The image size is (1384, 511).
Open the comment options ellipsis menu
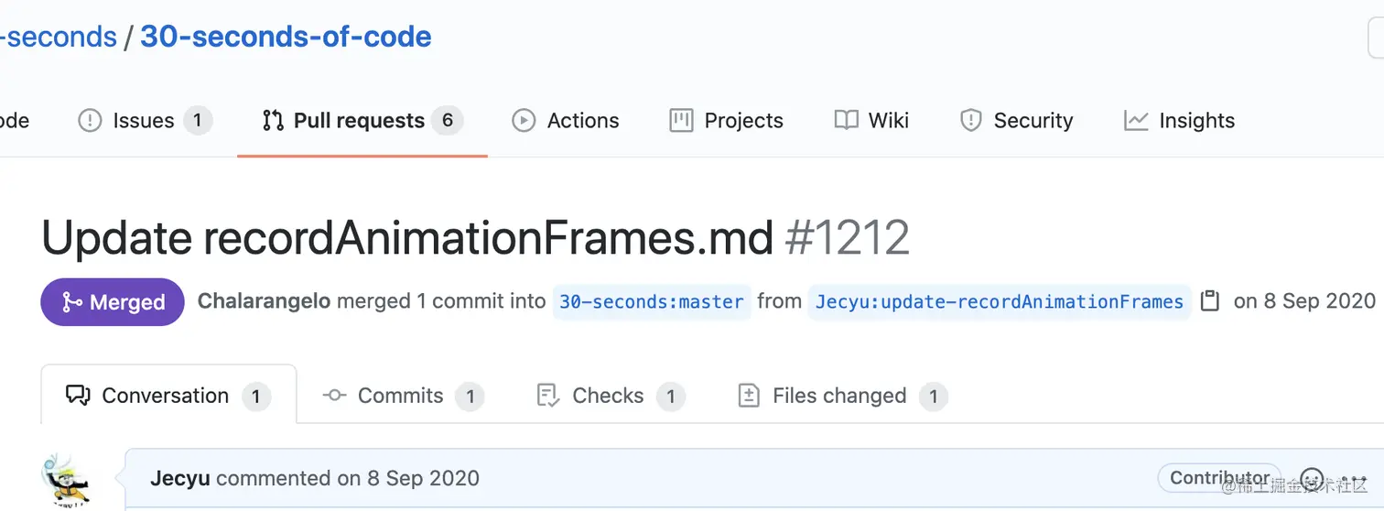point(1353,479)
